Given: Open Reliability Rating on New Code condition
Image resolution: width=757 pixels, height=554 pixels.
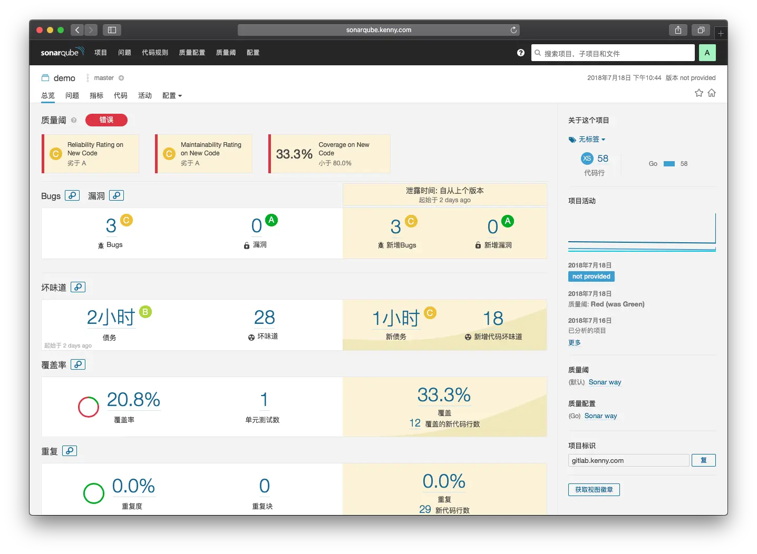Looking at the screenshot, I should [90, 154].
